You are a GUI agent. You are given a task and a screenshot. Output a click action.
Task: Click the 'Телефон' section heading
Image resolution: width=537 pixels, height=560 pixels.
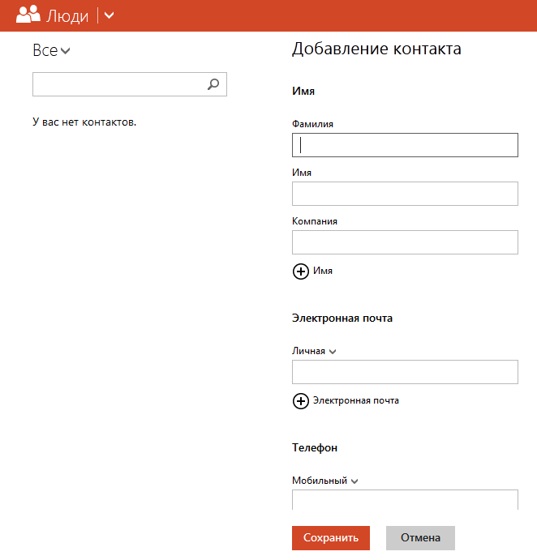(x=315, y=448)
